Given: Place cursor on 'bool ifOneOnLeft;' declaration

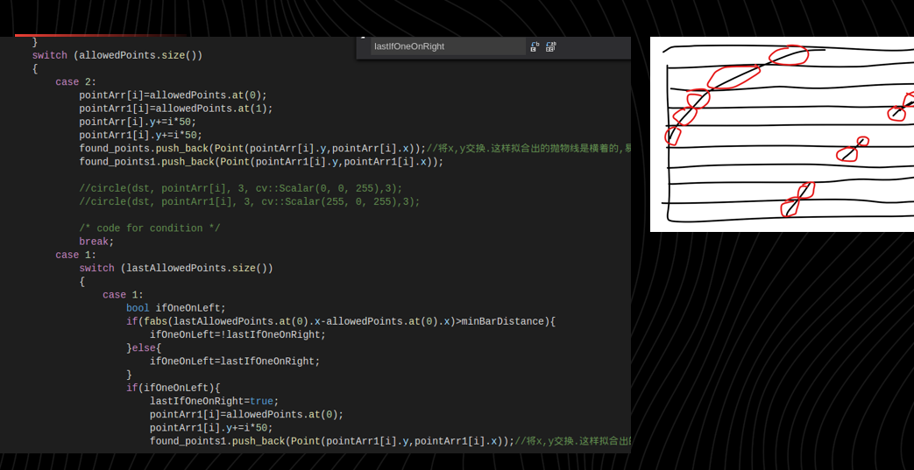Looking at the screenshot, I should (x=175, y=308).
